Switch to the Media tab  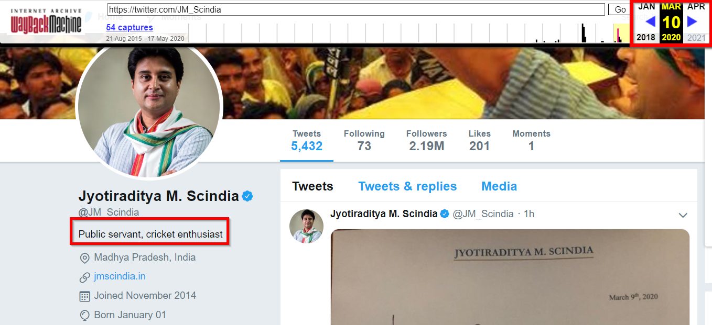click(499, 186)
